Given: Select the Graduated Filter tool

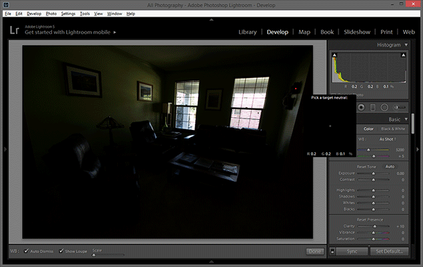Looking at the screenshot, I should [x=372, y=107].
